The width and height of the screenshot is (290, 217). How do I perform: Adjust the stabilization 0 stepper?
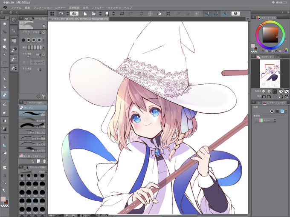point(41,69)
